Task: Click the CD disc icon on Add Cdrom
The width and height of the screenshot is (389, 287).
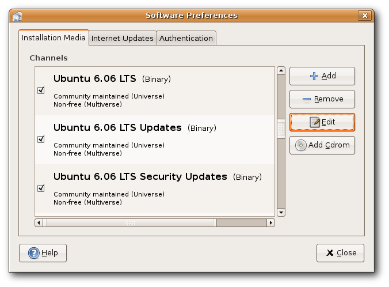Action: pos(301,145)
